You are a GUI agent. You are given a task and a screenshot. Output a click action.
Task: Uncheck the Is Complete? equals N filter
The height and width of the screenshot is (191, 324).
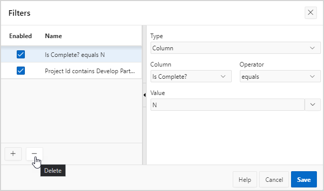[21, 54]
